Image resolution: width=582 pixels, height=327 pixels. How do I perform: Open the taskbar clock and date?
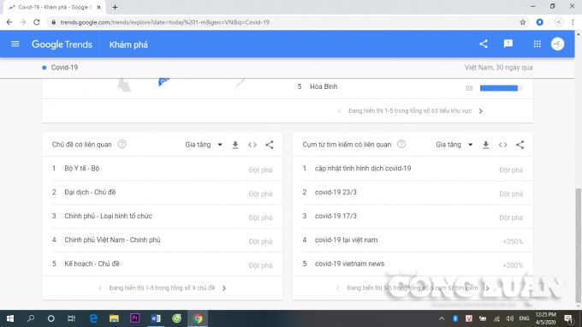546,318
